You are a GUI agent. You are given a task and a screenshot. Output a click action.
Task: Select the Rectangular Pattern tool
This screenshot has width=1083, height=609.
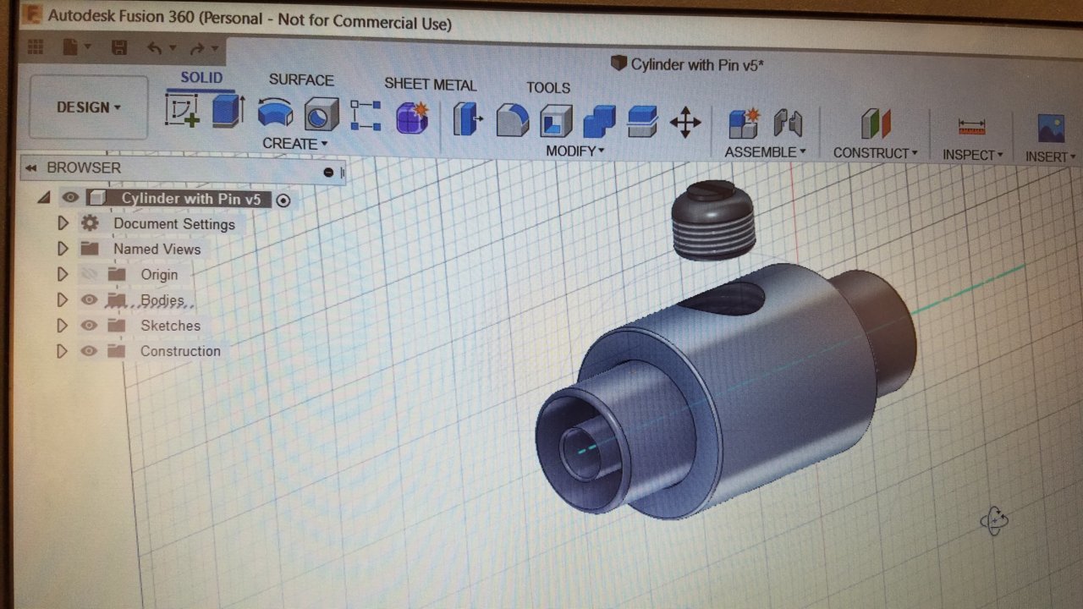pos(366,116)
